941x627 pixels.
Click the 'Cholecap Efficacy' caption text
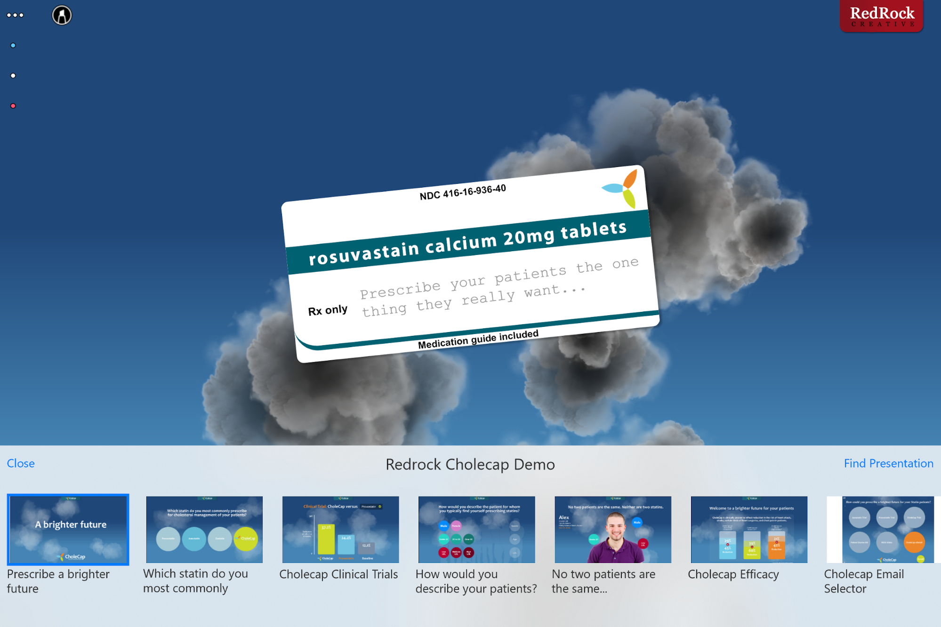click(733, 574)
